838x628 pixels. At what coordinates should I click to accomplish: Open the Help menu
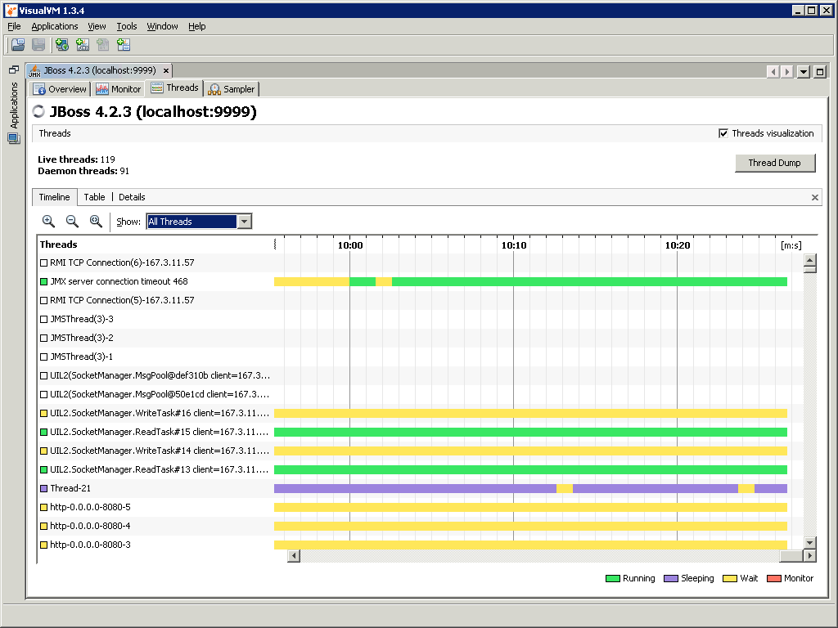196,26
